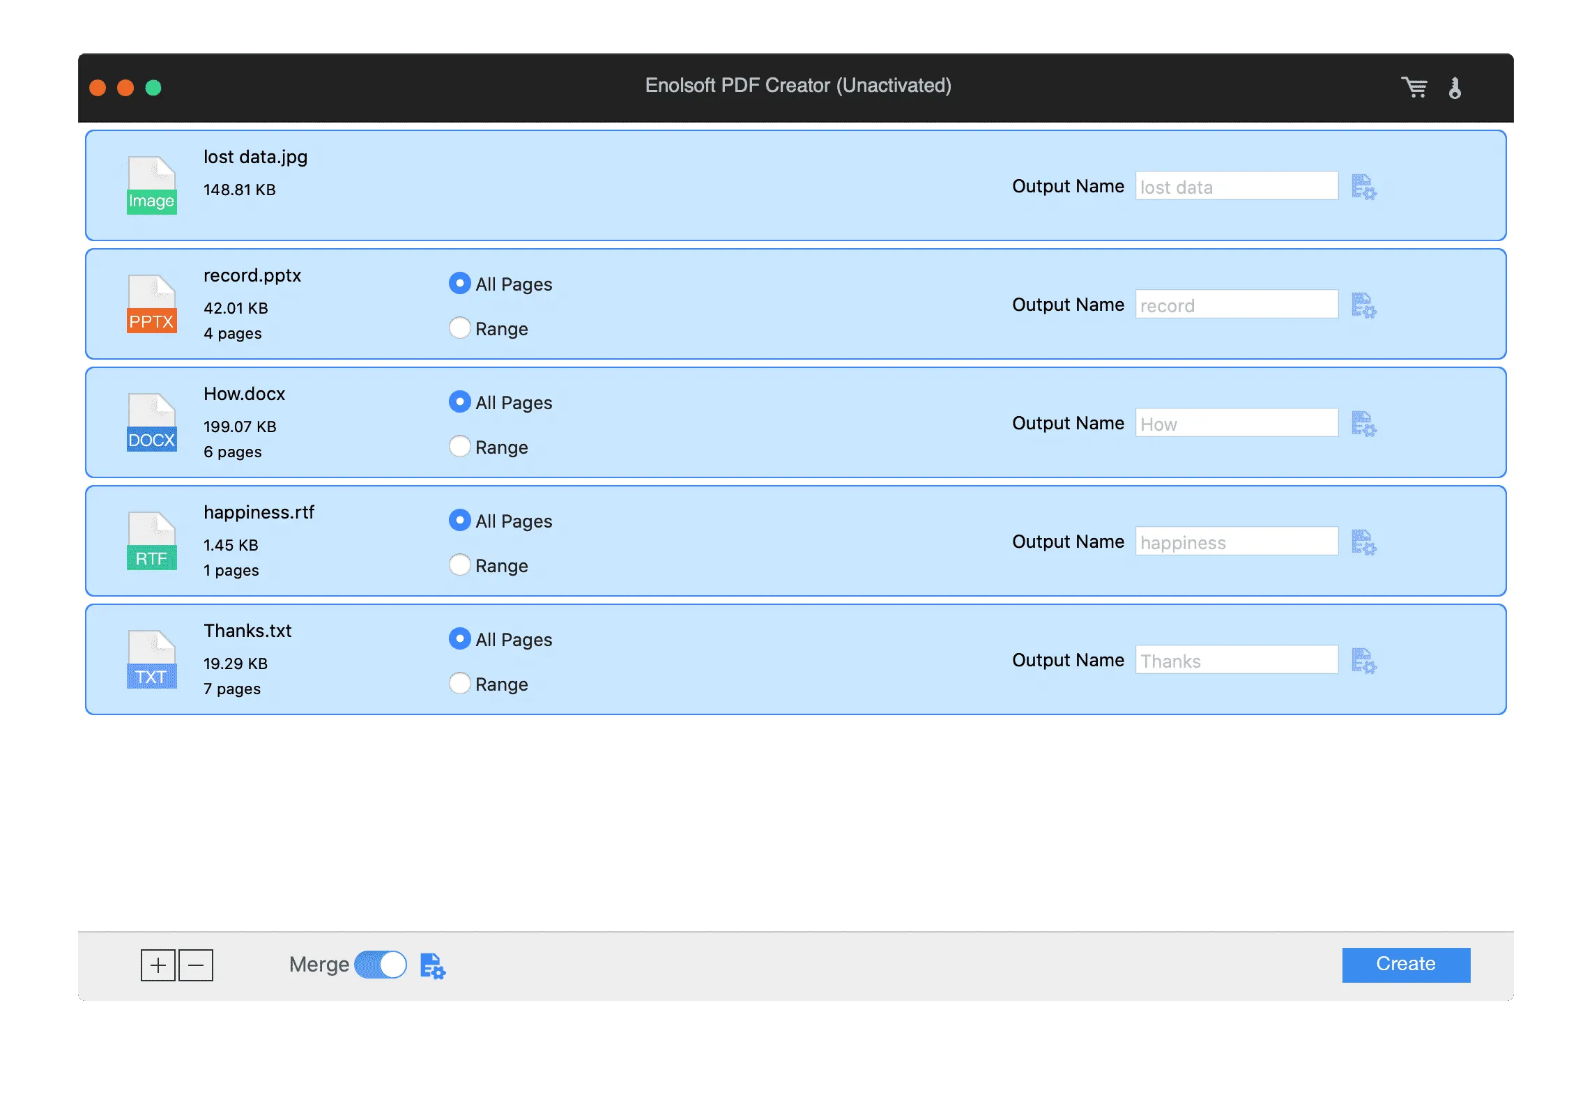
Task: Click the output settings icon for Thanks.txt
Action: pos(1365,660)
